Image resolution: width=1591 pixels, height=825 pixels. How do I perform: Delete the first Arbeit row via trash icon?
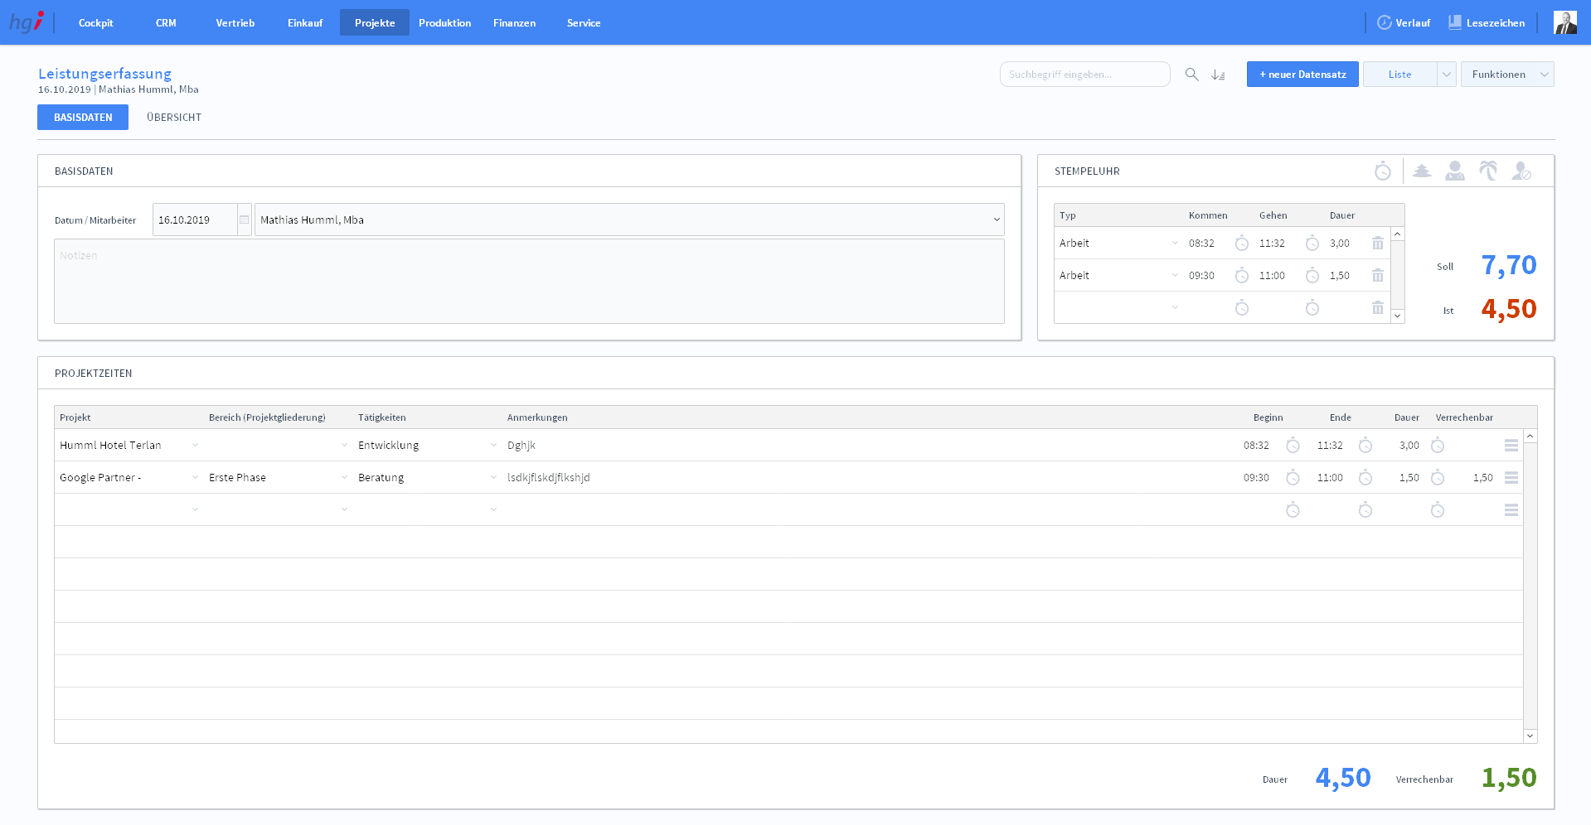[1377, 244]
